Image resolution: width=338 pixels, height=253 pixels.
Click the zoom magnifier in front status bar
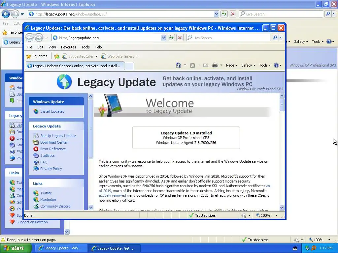(x=258, y=215)
